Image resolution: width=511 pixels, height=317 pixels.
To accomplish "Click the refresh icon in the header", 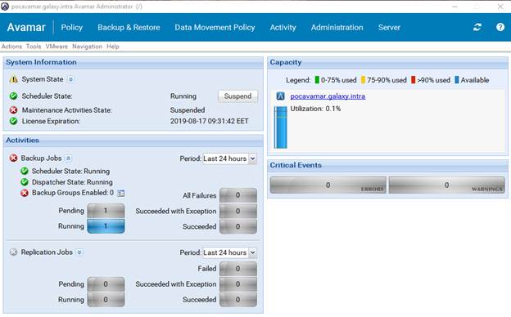I will (x=477, y=27).
